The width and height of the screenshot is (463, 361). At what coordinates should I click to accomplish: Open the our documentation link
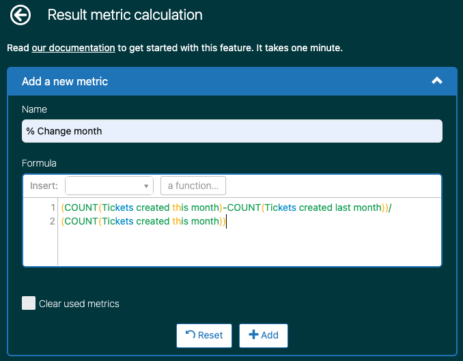[73, 48]
